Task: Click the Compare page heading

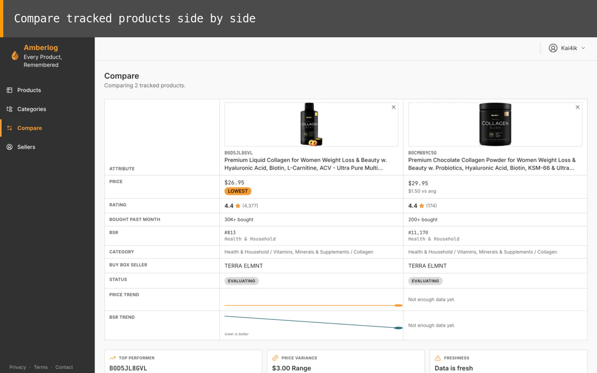Action: pos(122,76)
